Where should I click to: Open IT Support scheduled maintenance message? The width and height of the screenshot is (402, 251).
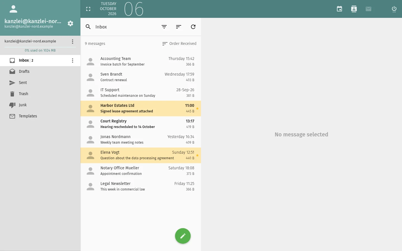tap(141, 93)
